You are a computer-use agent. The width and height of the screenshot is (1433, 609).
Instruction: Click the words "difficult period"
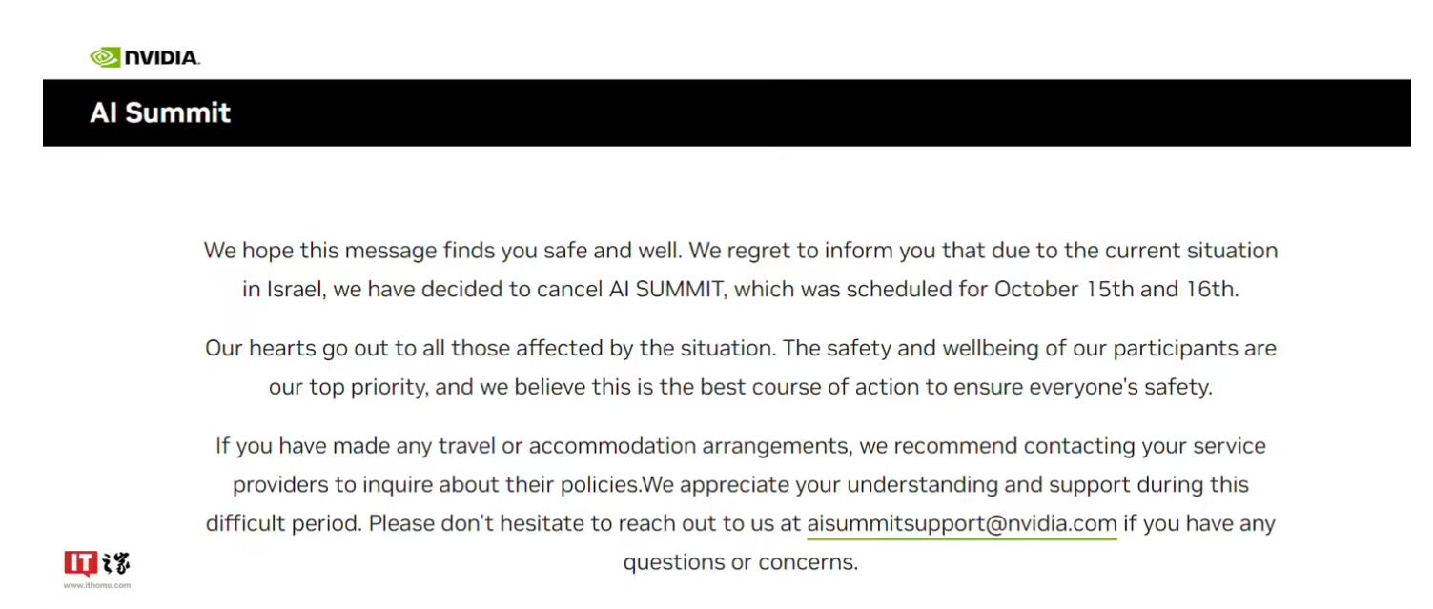[x=283, y=523]
